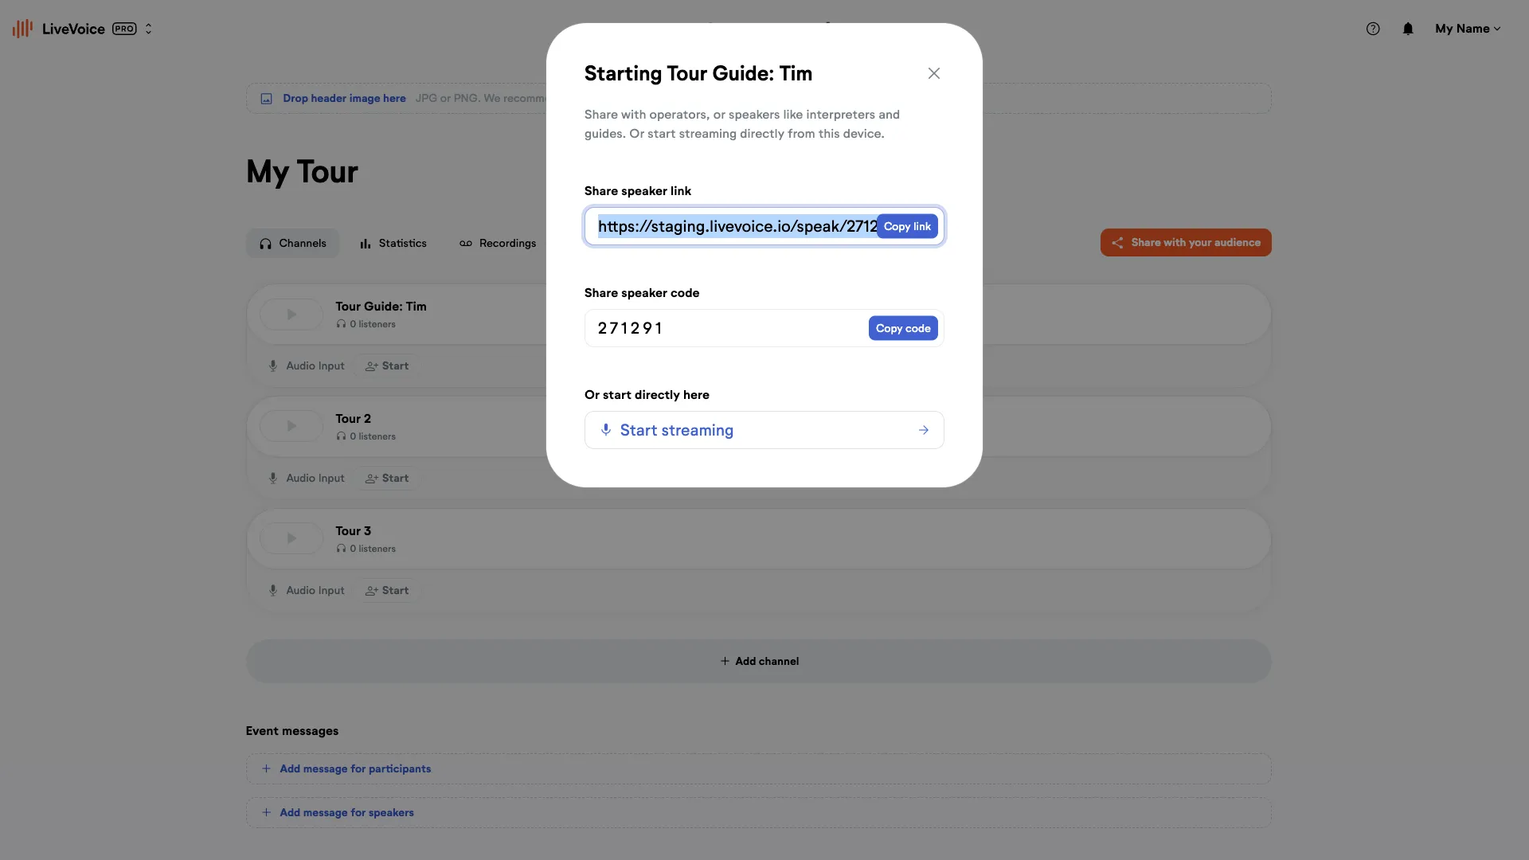Click 0 listeners under Tour 2

point(366,436)
